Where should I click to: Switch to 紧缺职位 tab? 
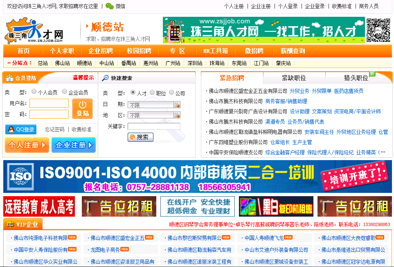pos(294,78)
